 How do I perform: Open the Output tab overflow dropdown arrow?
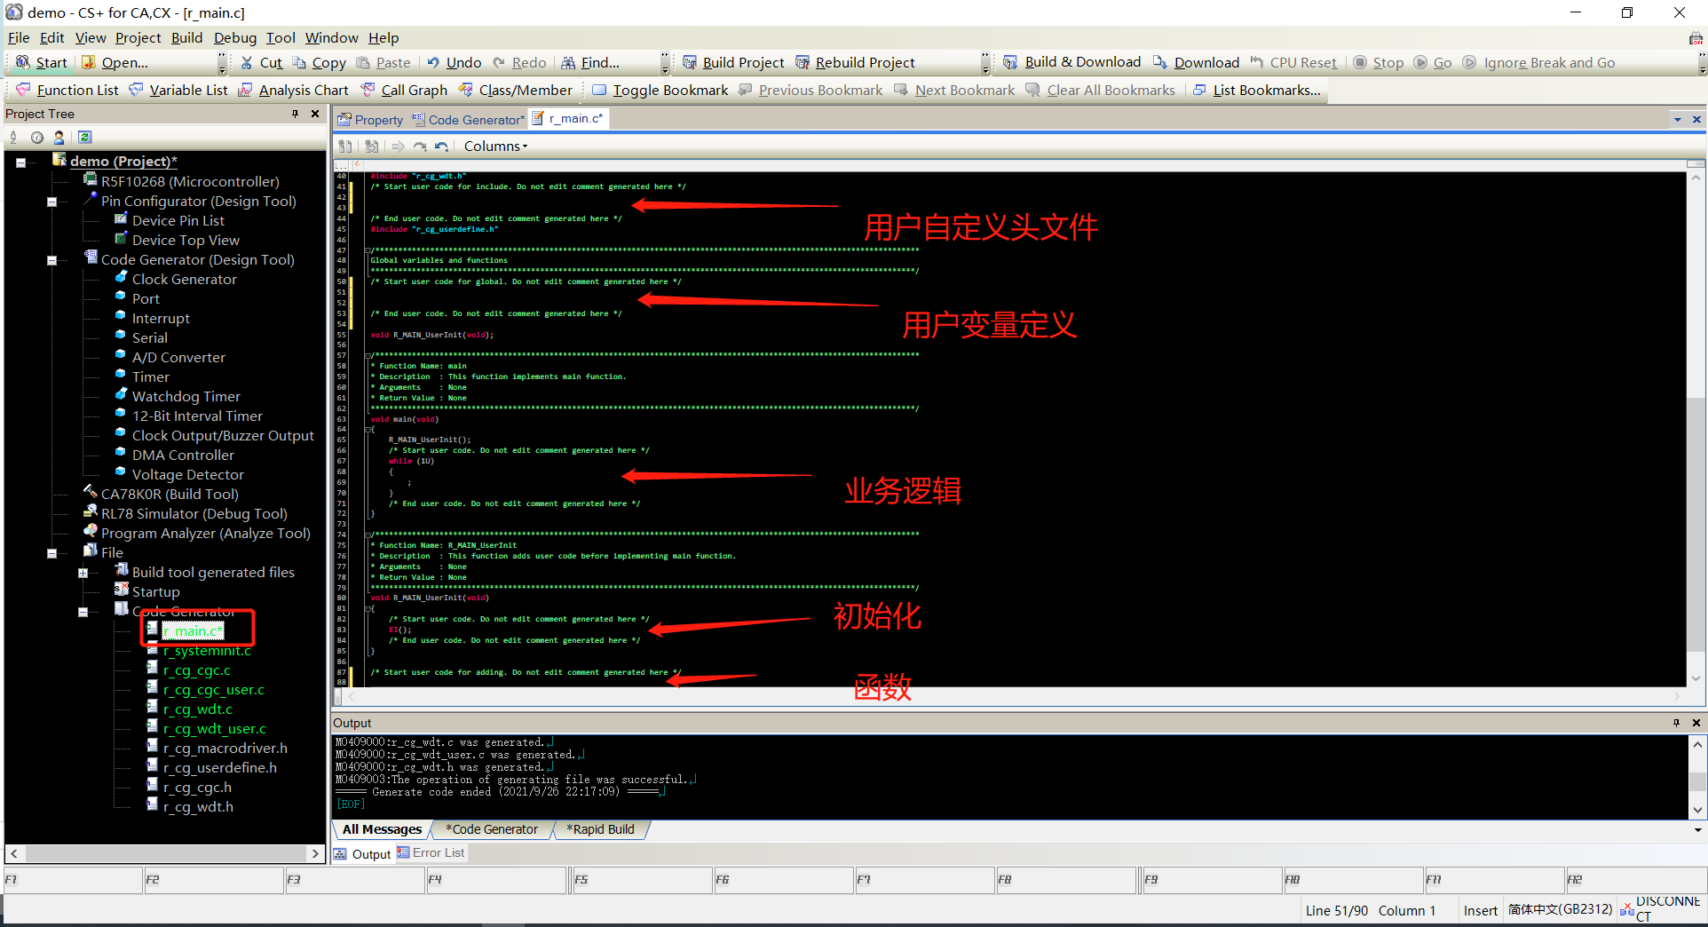pos(1697,829)
